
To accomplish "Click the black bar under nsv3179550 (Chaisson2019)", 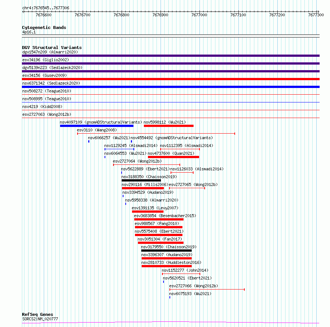I will [166, 251].
